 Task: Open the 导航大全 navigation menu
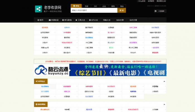point(107,20)
